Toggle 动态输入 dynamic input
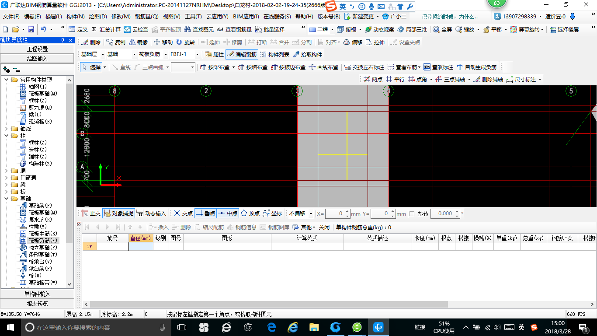Screen dimensions: 597x336 pyautogui.click(x=151, y=213)
